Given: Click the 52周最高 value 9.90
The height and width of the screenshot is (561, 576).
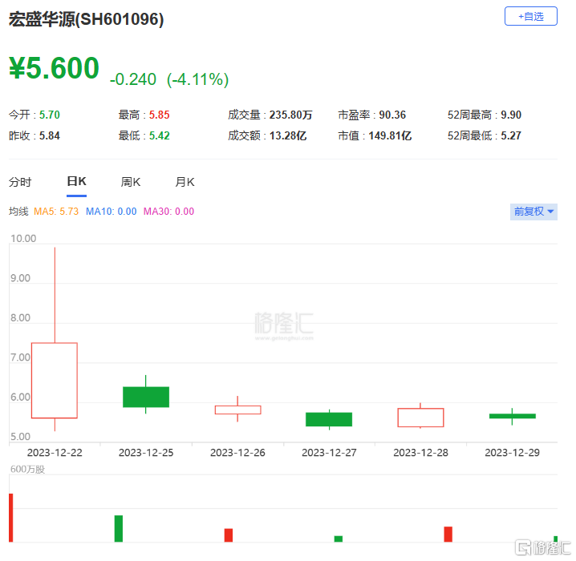Looking at the screenshot, I should pos(511,115).
